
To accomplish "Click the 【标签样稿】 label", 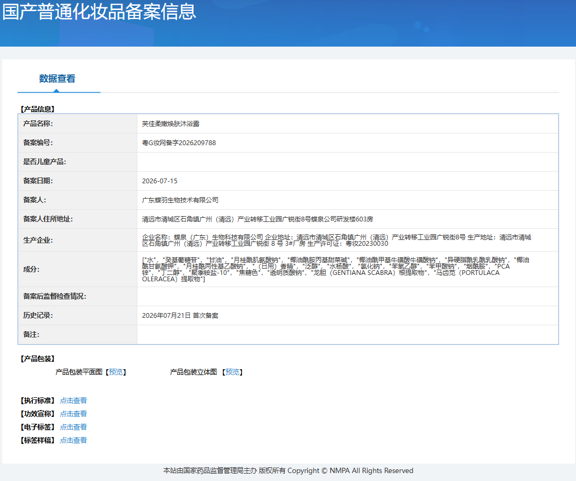I will tap(38, 440).
